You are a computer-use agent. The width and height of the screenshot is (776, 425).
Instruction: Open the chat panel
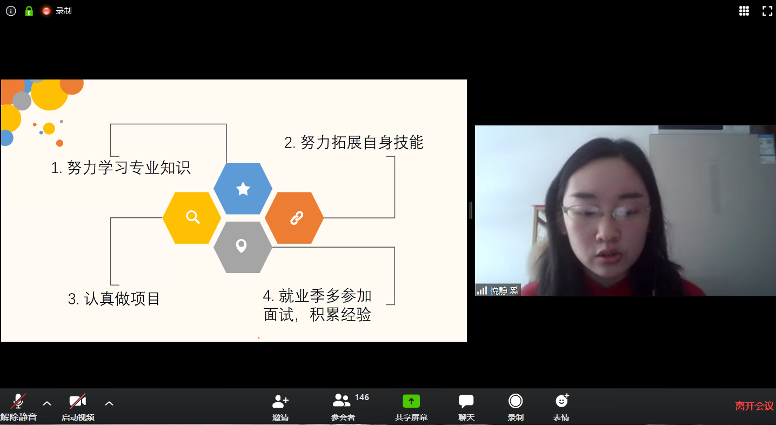click(x=466, y=407)
